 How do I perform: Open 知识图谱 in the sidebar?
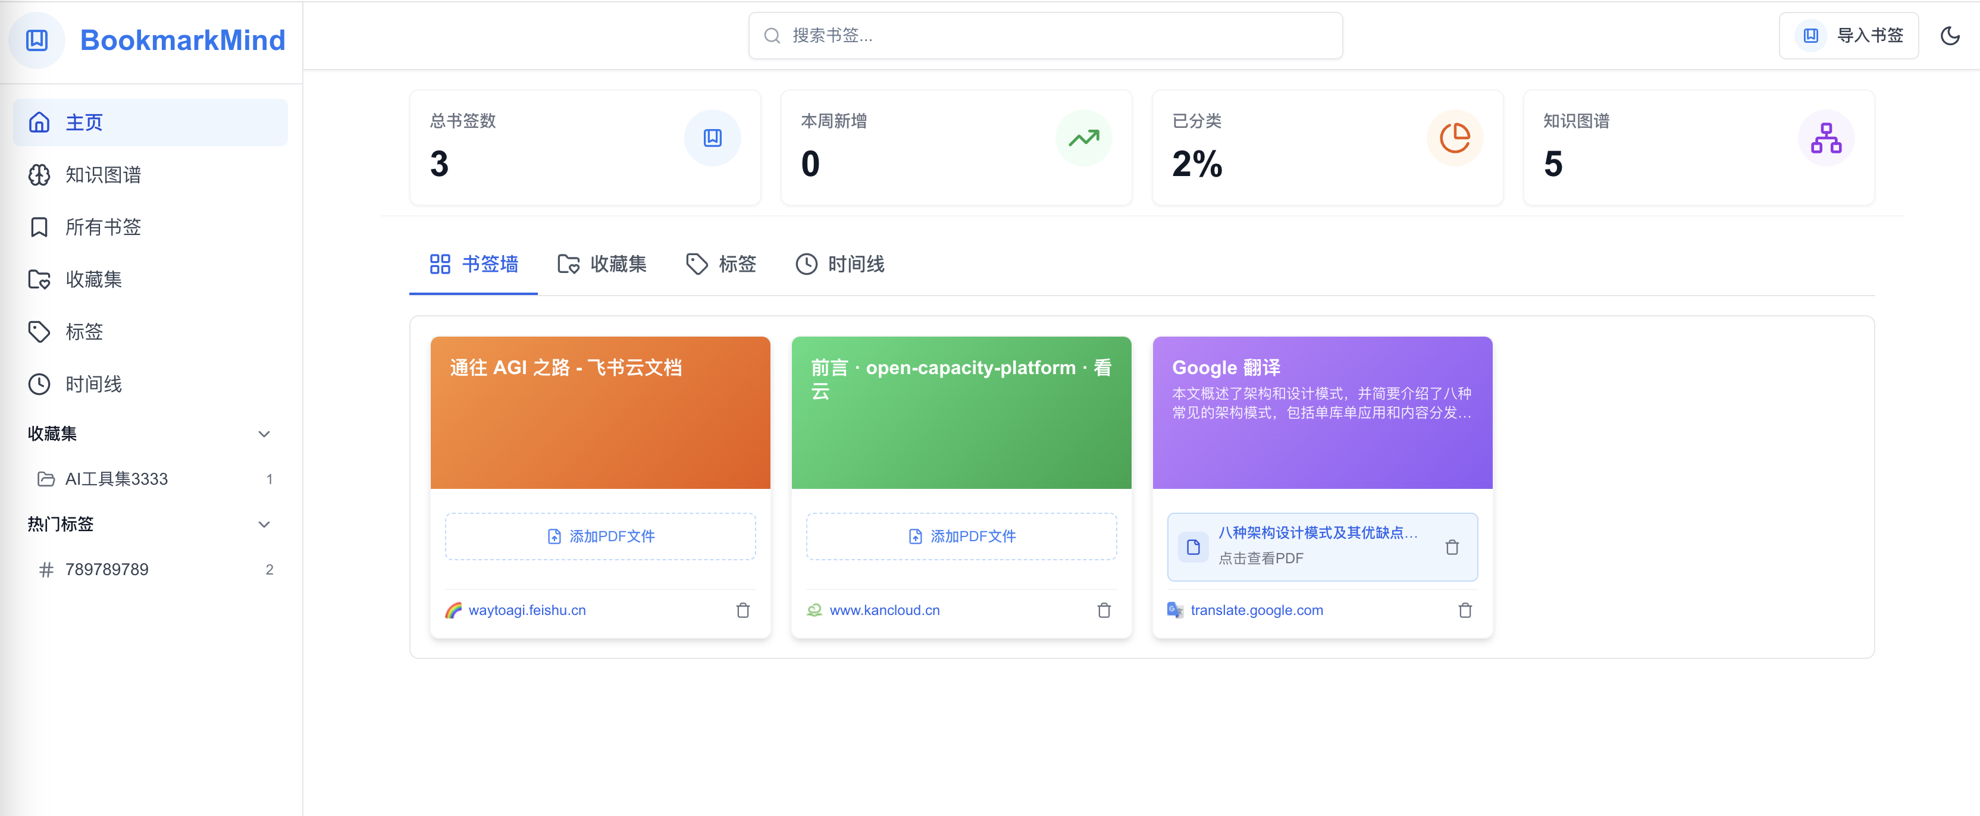click(151, 174)
